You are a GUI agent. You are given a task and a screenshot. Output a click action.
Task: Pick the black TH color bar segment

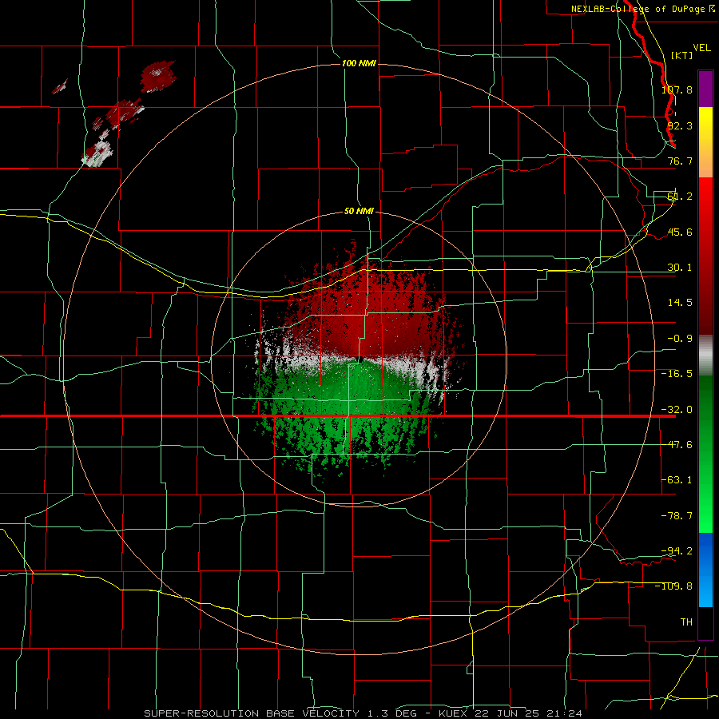pyautogui.click(x=705, y=622)
